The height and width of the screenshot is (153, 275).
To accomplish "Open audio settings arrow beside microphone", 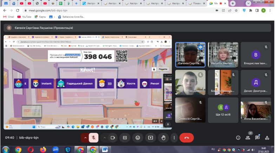I will pos(85,138).
